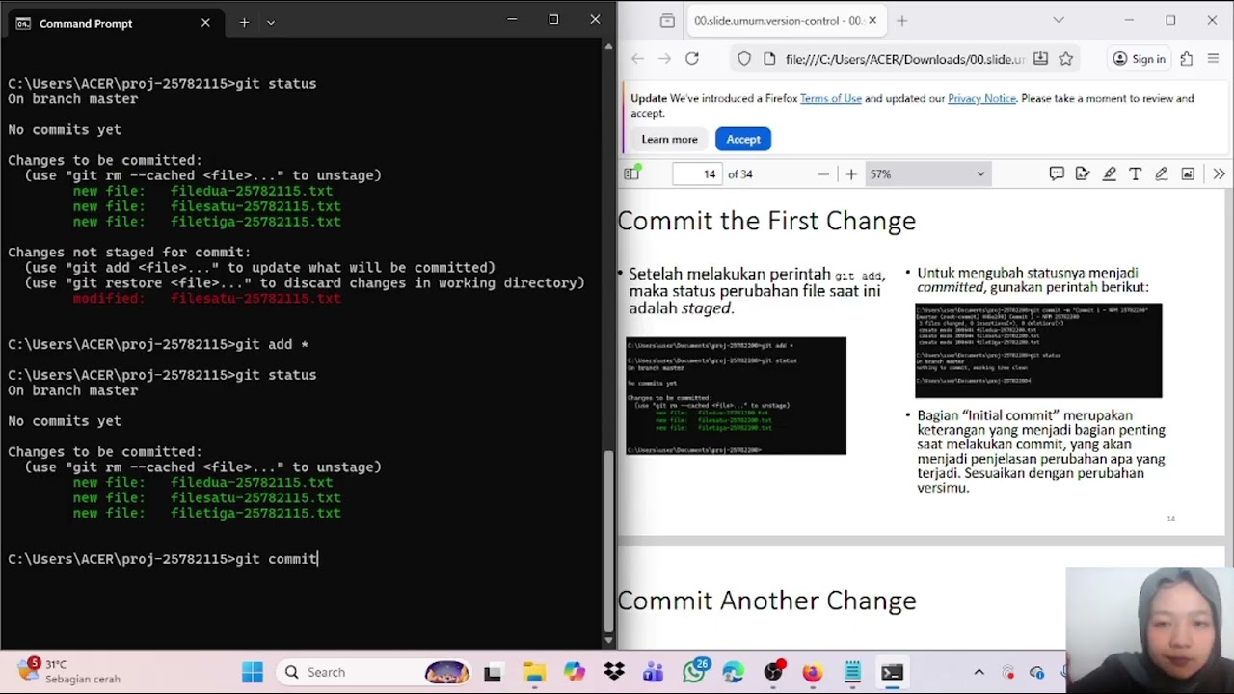1234x694 pixels.
Task: Edit the PDF page number field
Action: tap(697, 173)
